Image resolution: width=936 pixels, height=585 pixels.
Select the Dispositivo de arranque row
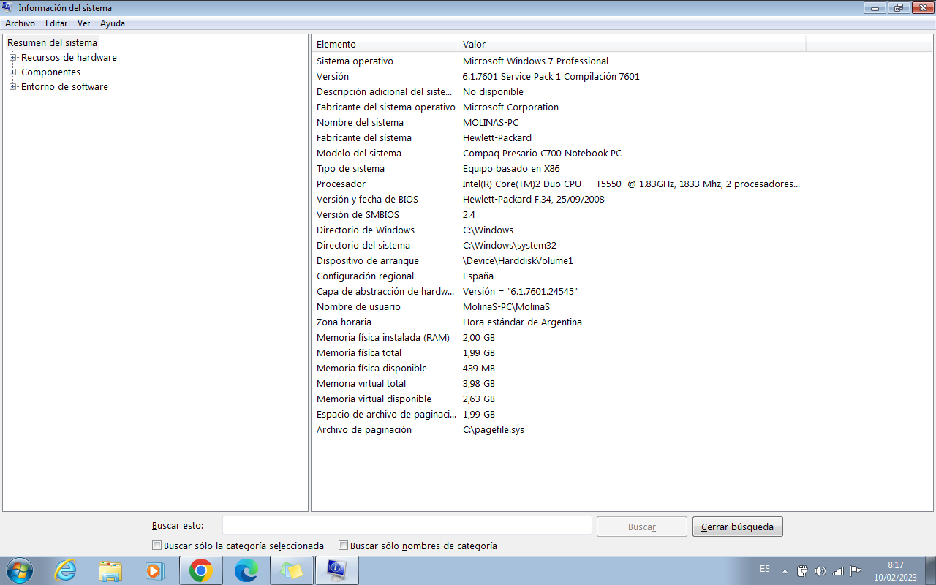559,260
